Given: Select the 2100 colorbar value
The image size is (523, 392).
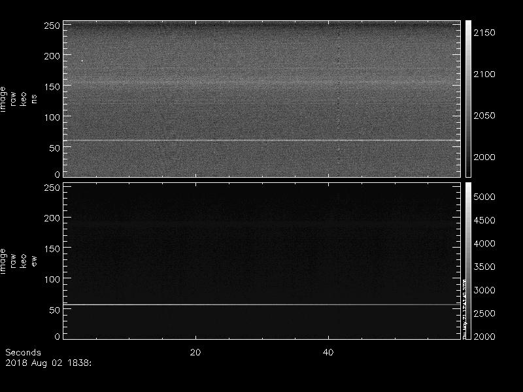Looking at the screenshot, I should click(x=484, y=74).
